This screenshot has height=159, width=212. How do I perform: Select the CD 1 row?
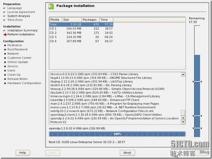pos(81,29)
